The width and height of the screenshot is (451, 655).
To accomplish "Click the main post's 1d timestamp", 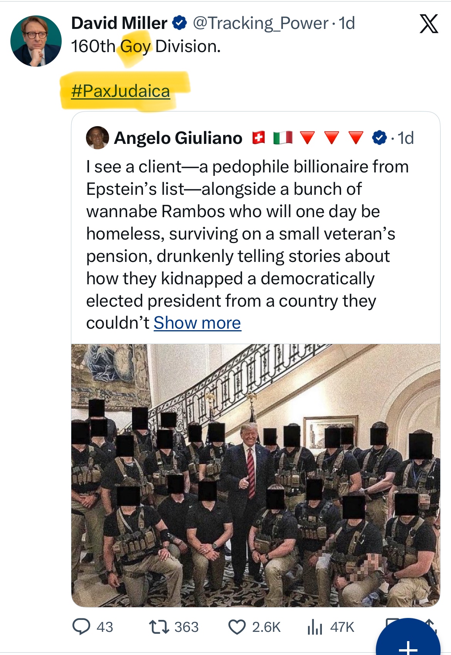I will [x=347, y=23].
